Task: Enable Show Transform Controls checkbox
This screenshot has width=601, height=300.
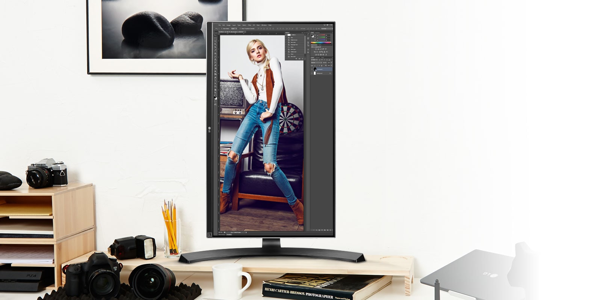Action: pyautogui.click(x=240, y=28)
